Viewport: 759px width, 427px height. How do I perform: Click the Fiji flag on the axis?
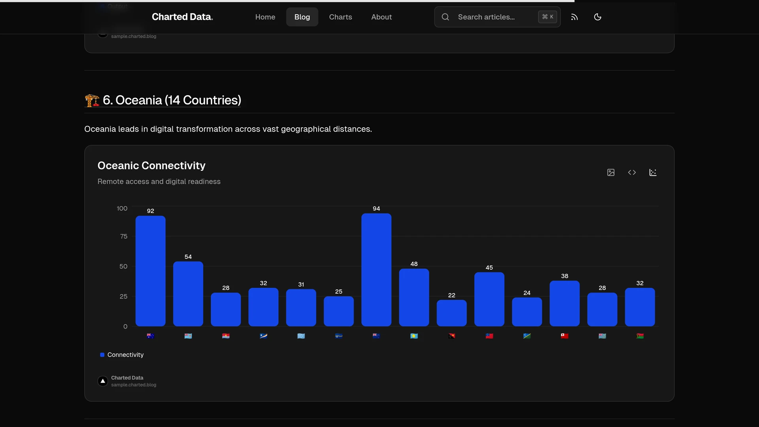tap(188, 336)
